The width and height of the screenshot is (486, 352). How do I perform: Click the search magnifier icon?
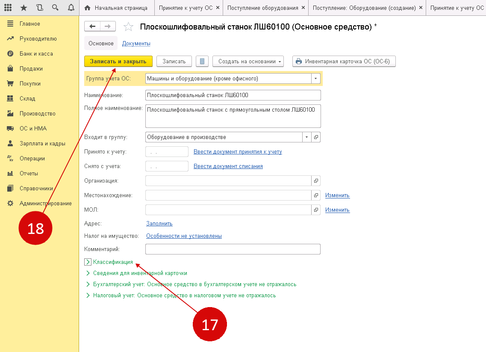coord(55,8)
